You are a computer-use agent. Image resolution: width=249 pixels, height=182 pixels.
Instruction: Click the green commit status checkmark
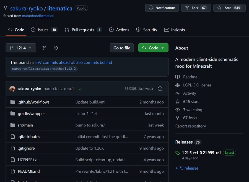(x=80, y=89)
